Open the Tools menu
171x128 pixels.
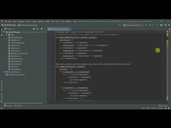tap(57, 21)
